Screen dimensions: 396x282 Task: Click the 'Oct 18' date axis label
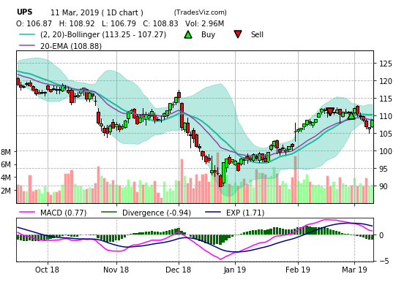tap(47, 270)
